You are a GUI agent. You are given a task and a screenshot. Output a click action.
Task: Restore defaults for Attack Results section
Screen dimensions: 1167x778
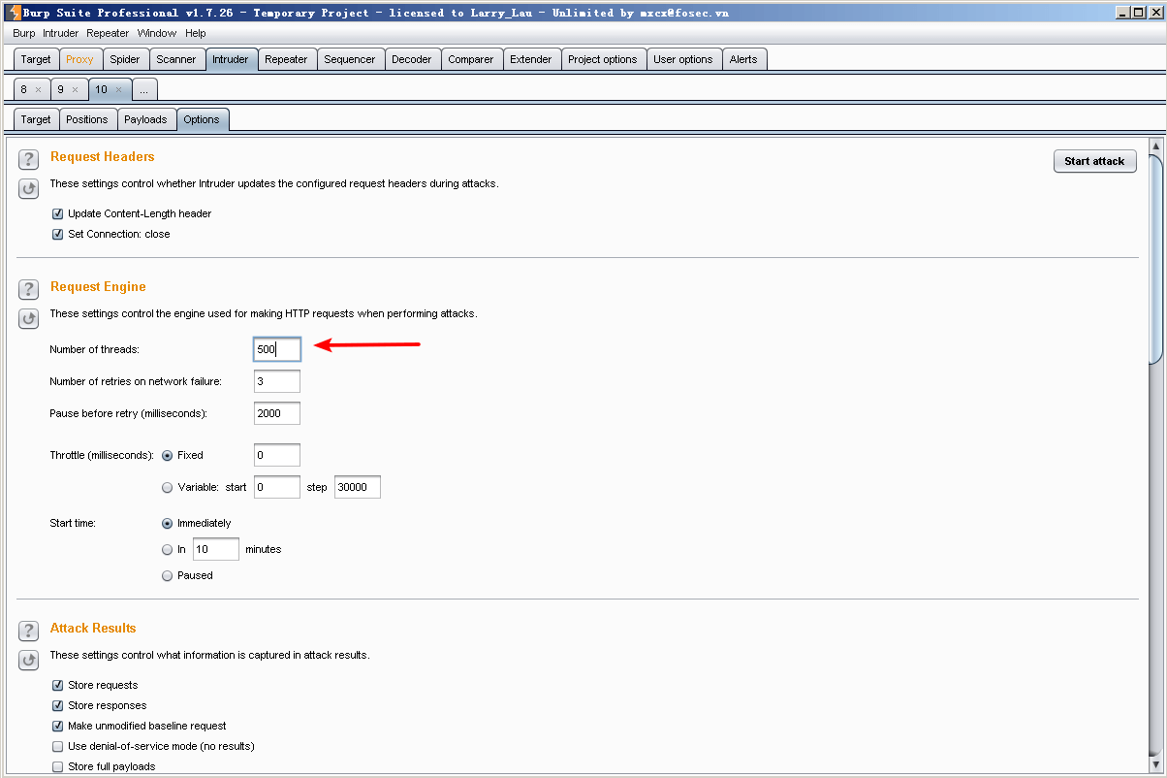pos(29,660)
